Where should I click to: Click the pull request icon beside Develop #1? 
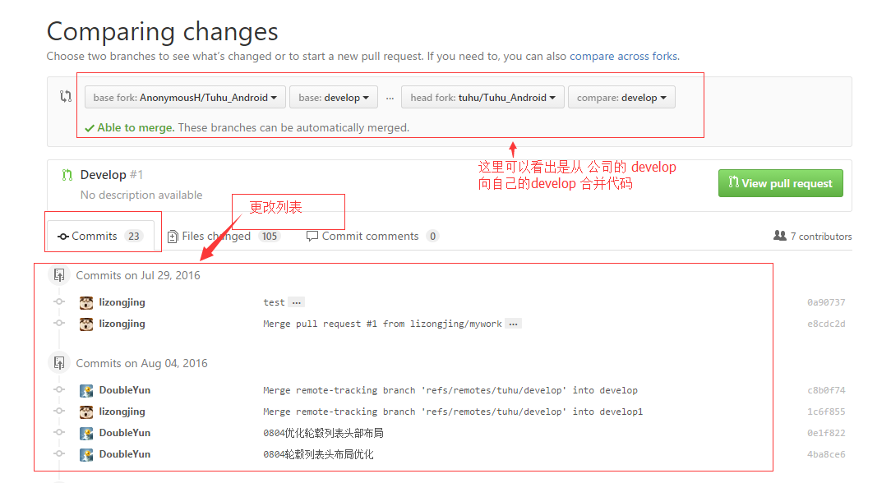67,175
